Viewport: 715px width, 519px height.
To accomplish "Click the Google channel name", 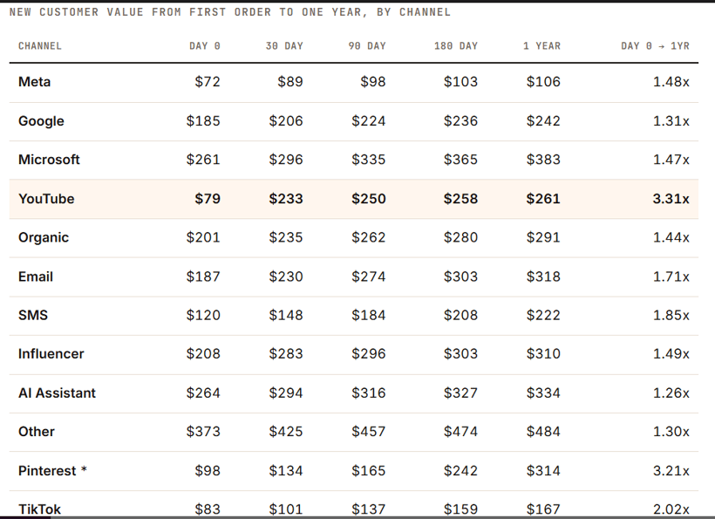I will 41,121.
